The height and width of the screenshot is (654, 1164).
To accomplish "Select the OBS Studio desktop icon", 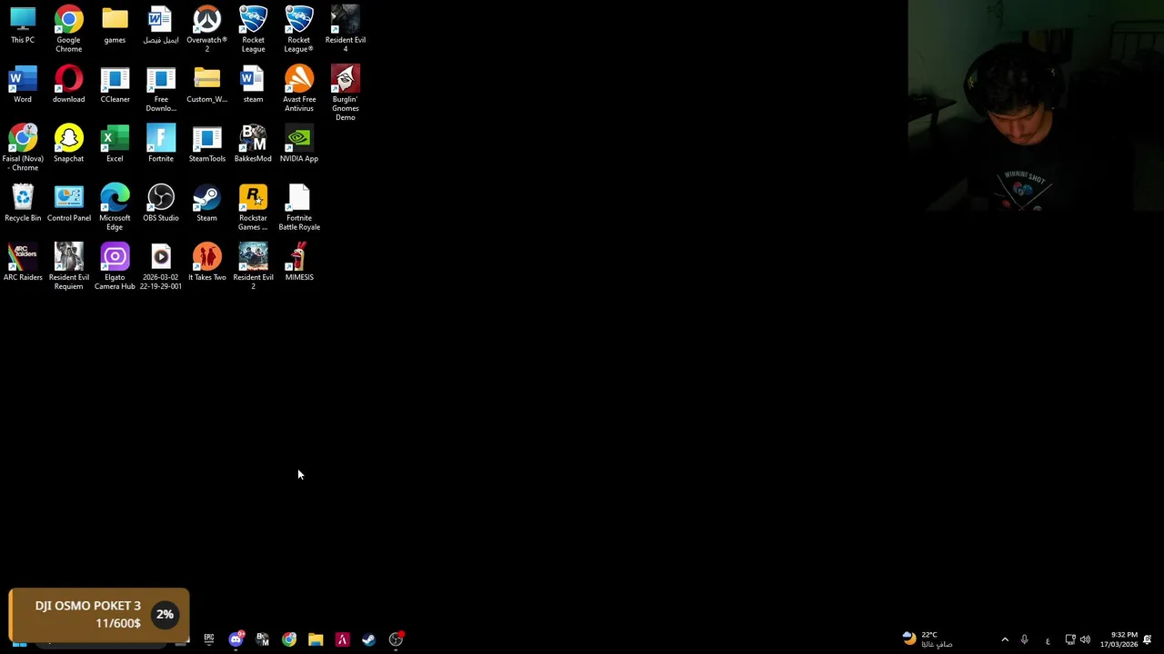I will (x=161, y=203).
